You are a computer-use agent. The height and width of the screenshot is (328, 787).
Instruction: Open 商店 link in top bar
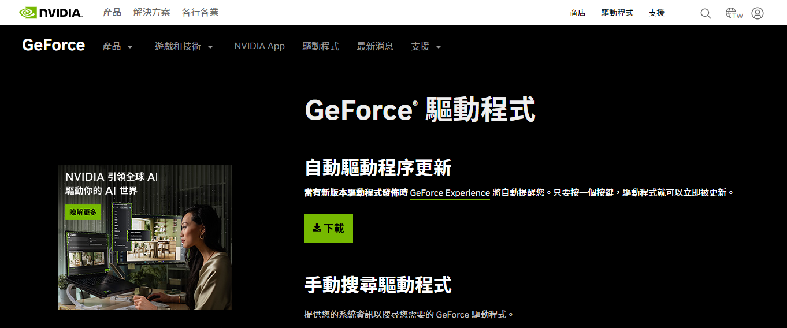578,13
